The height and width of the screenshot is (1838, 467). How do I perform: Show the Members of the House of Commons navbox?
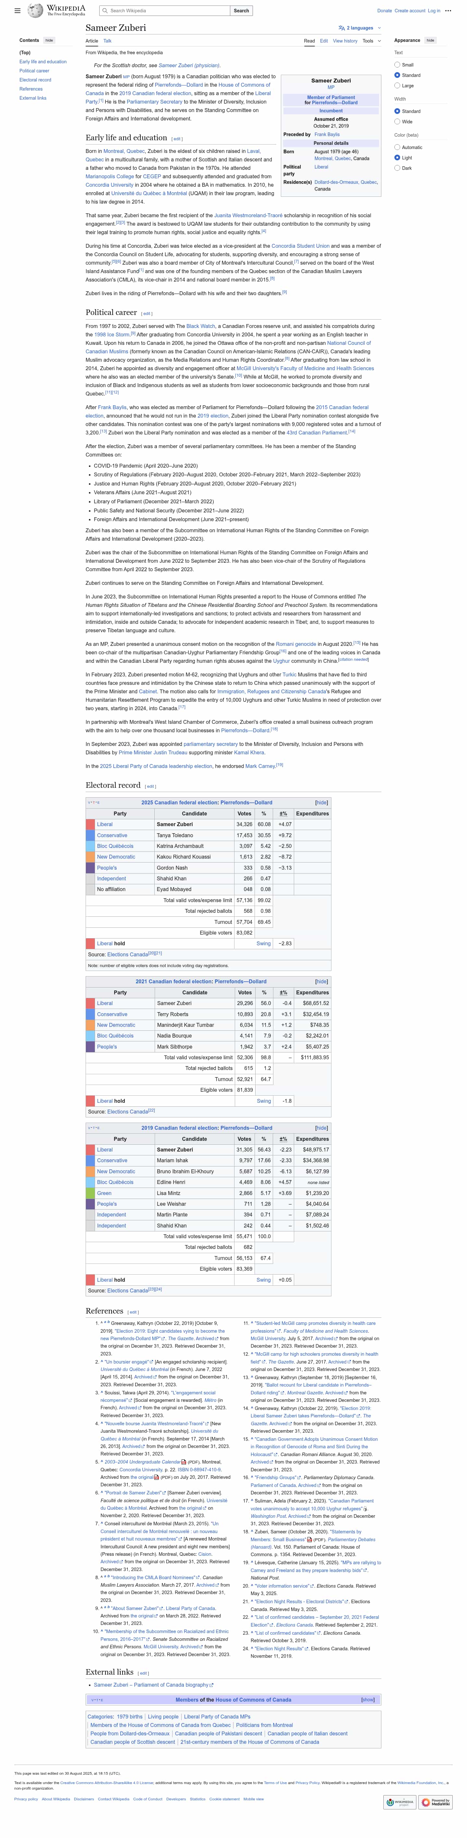pyautogui.click(x=368, y=1700)
